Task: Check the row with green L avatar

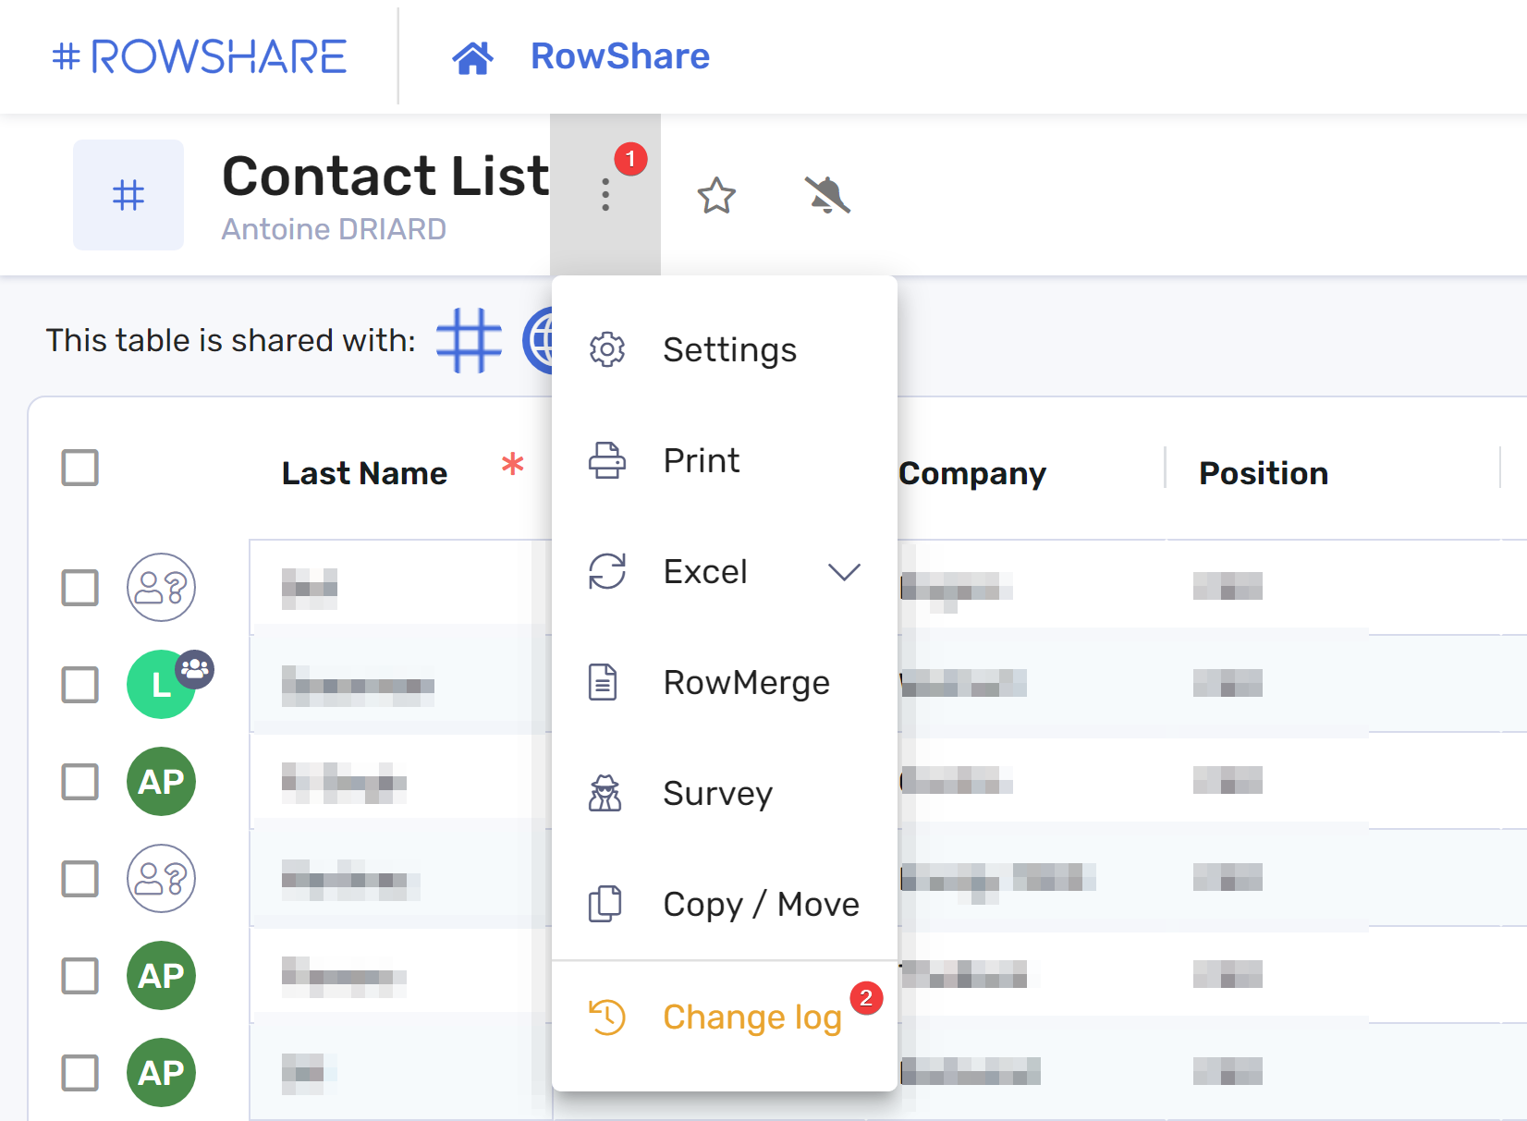Action: tap(80, 685)
